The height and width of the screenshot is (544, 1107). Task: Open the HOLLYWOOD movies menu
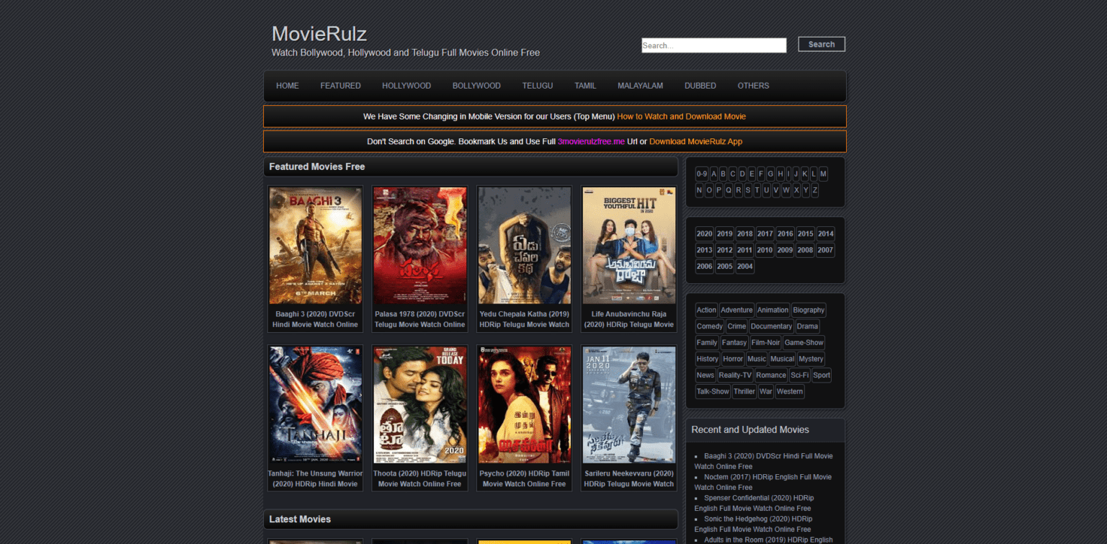[x=406, y=86]
